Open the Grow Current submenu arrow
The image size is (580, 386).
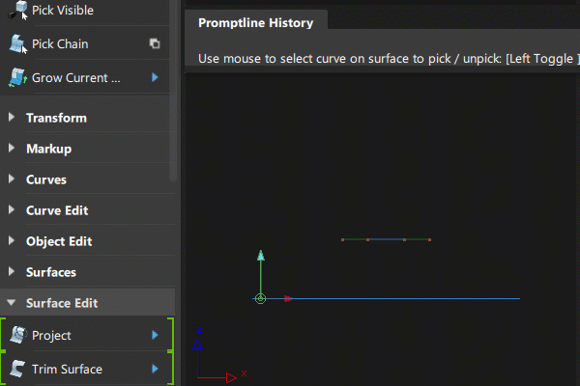pyautogui.click(x=155, y=78)
